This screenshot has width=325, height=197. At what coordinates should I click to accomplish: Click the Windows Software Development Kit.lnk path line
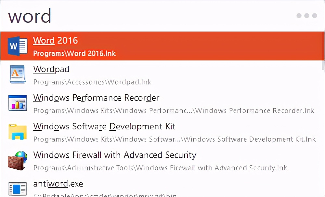[175, 139]
